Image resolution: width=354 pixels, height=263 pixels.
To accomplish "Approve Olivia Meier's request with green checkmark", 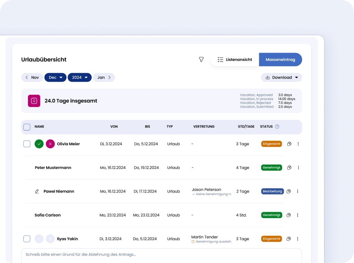I will pos(39,144).
